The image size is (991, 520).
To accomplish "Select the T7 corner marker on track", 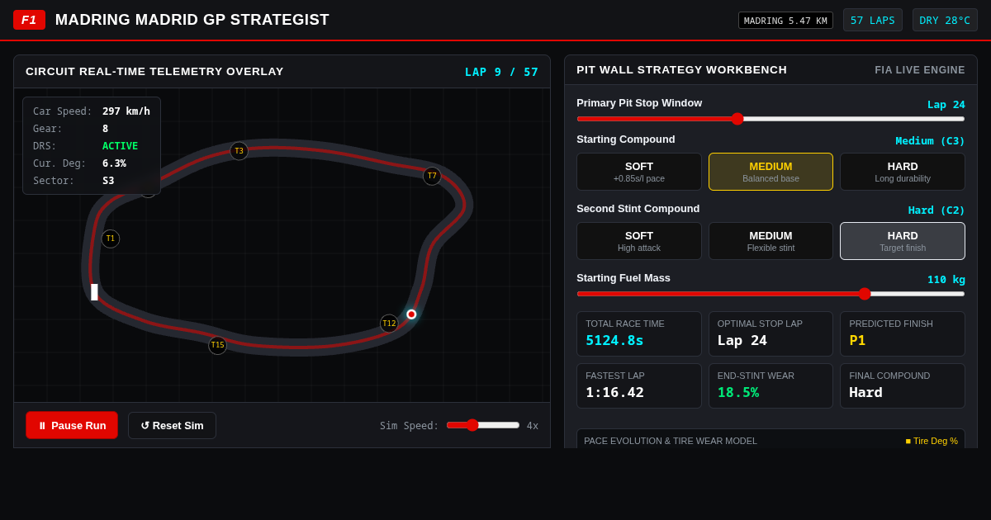I will (x=432, y=176).
